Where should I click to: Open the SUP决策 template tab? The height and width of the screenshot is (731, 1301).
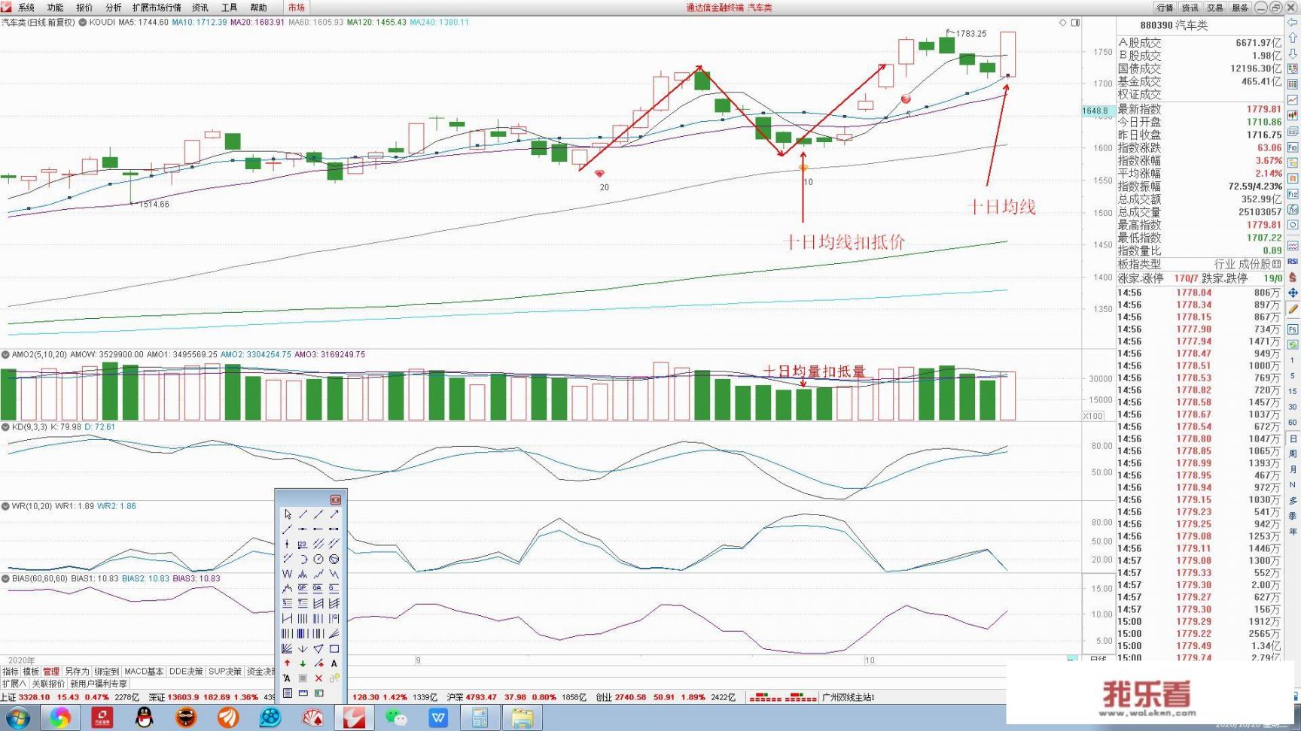pyautogui.click(x=225, y=672)
